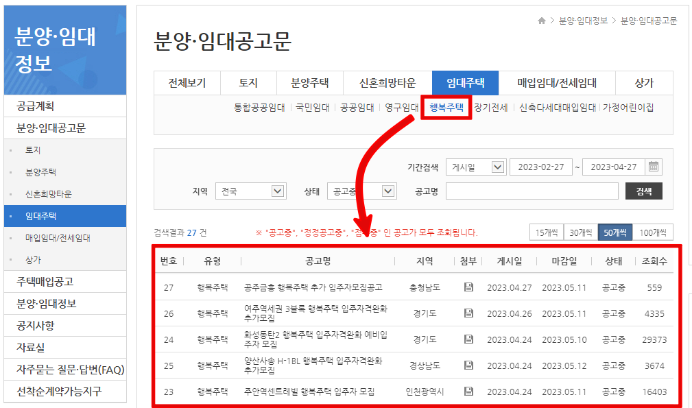Click the 가정어린이집 sub-category link
The image size is (692, 408).
[628, 108]
